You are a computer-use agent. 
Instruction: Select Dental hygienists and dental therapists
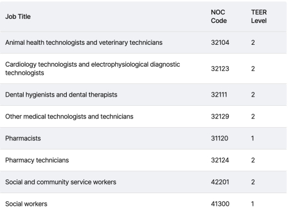pos(61,95)
